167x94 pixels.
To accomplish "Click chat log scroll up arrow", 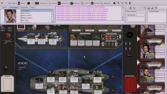I will coord(123,7).
